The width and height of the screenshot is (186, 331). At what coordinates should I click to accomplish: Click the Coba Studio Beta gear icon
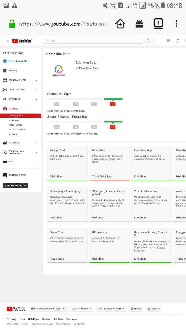point(5,61)
